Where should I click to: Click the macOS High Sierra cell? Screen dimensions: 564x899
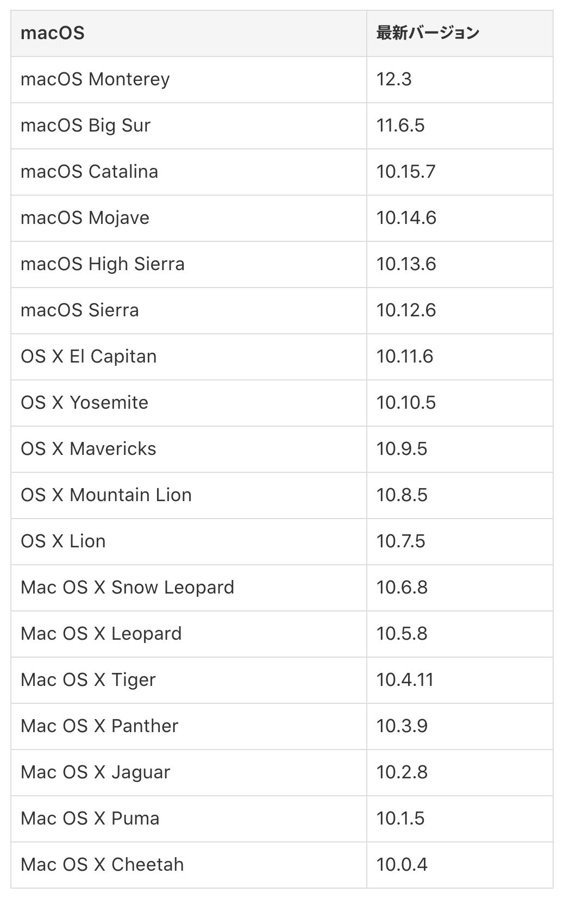pyautogui.click(x=103, y=264)
